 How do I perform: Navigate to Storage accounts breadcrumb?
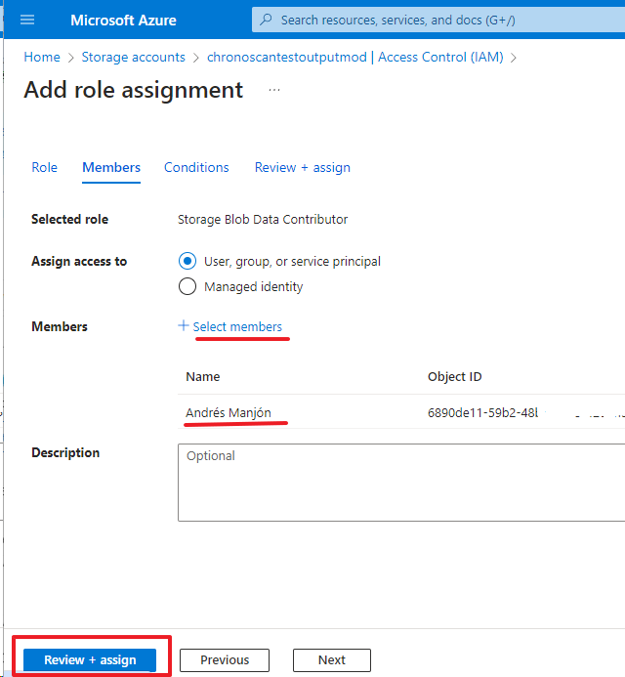tap(133, 58)
